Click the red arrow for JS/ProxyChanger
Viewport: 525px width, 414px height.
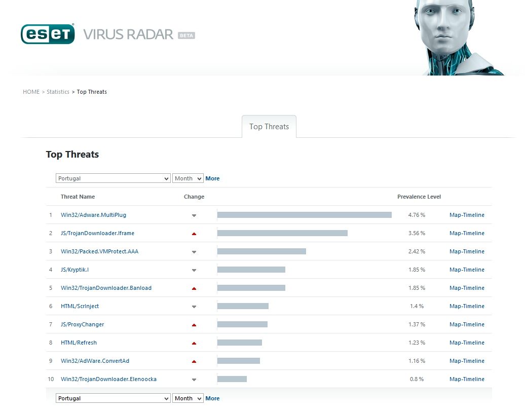click(194, 325)
